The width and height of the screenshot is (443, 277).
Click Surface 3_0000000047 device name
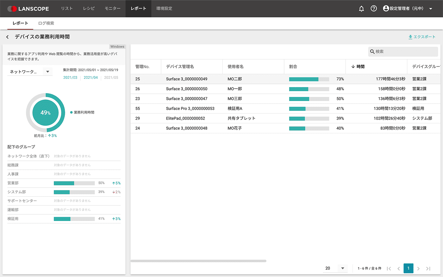pos(187,99)
